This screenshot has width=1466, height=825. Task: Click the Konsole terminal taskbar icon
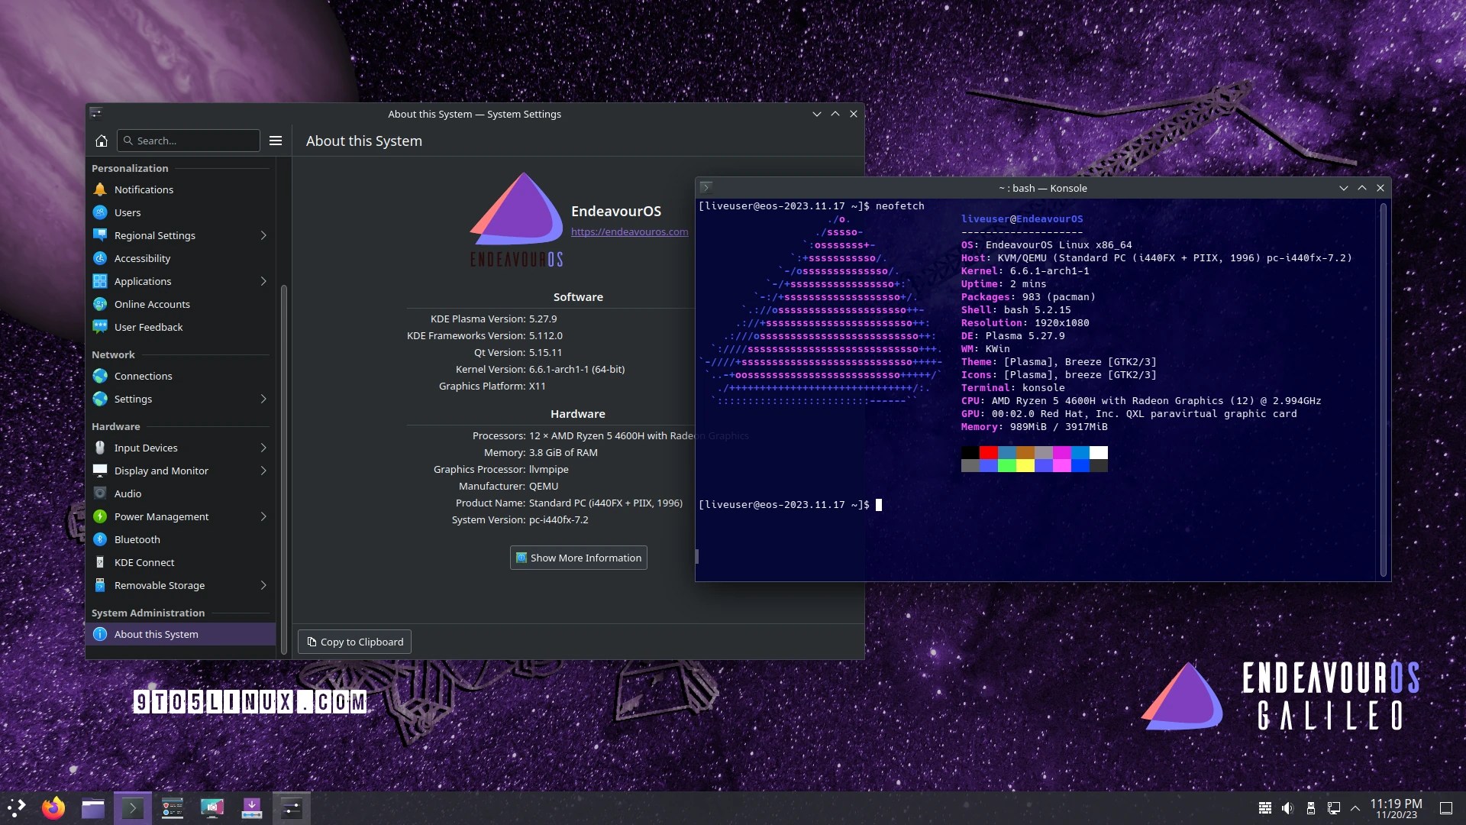(133, 808)
